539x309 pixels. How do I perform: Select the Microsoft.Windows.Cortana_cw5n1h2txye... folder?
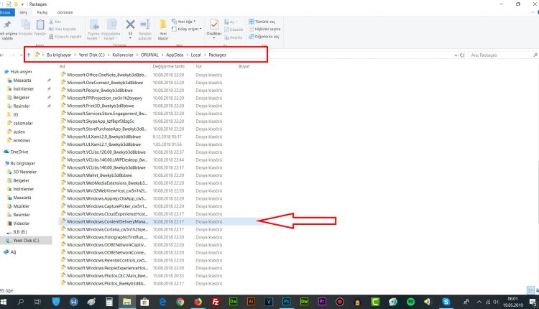(107, 229)
